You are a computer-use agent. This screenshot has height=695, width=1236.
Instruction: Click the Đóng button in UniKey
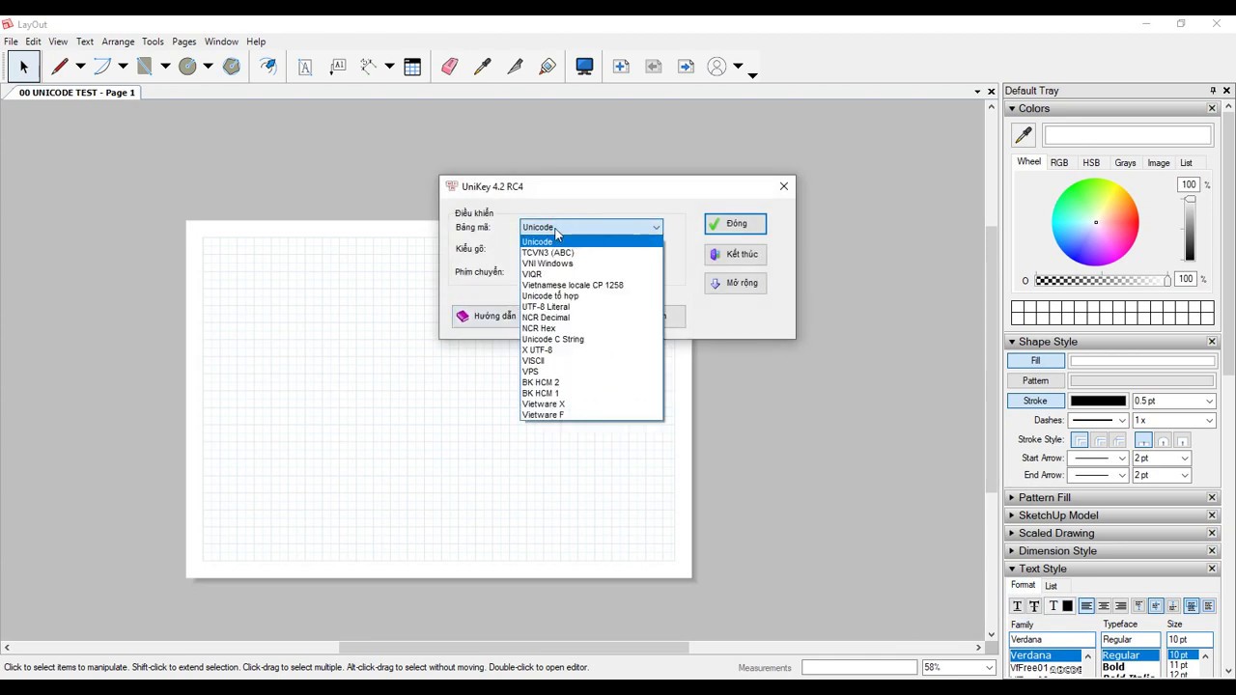[736, 224]
